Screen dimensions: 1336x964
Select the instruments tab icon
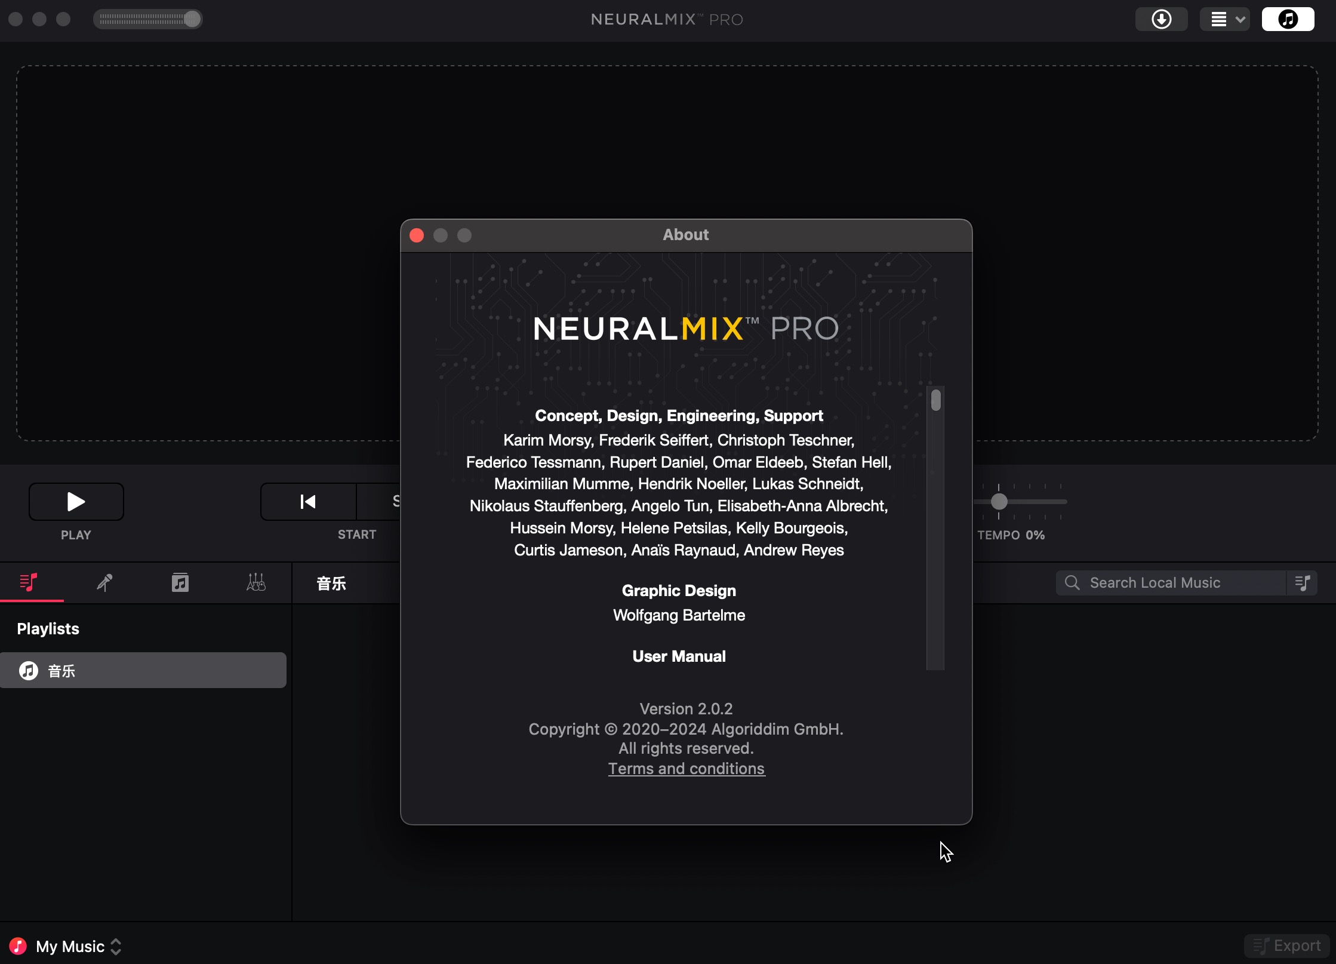(256, 582)
